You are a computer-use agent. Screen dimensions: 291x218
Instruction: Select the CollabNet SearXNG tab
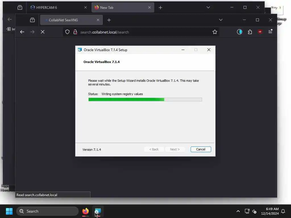coord(71,20)
